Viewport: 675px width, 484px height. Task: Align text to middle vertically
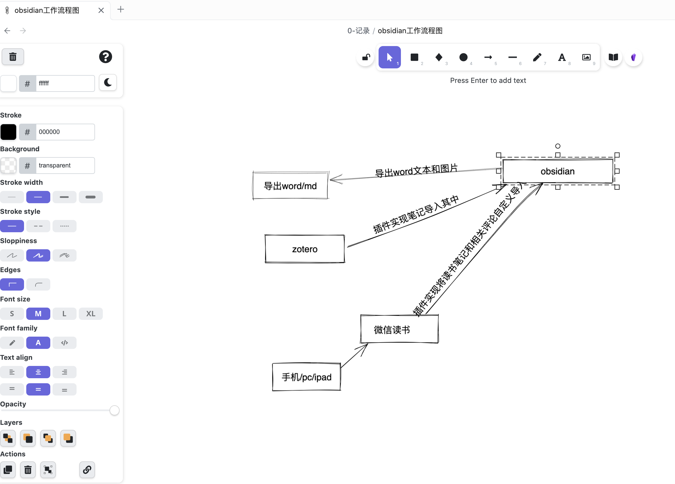click(x=38, y=389)
